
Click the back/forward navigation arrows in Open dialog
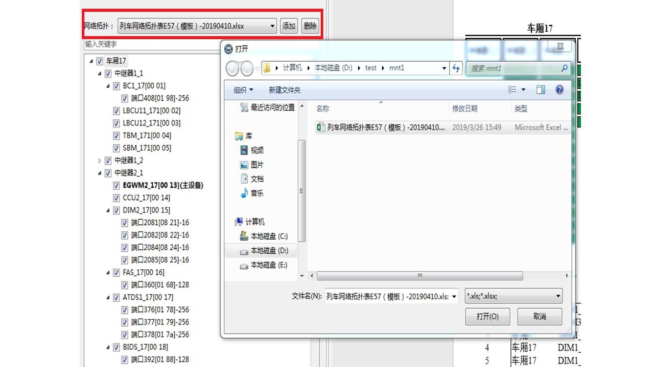point(239,68)
